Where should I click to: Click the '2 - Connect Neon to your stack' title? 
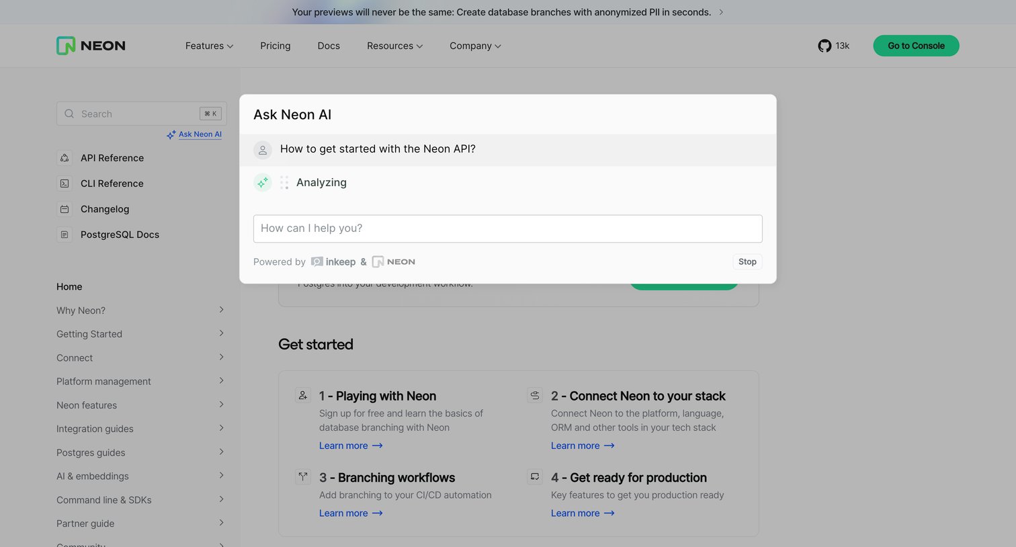click(x=638, y=396)
